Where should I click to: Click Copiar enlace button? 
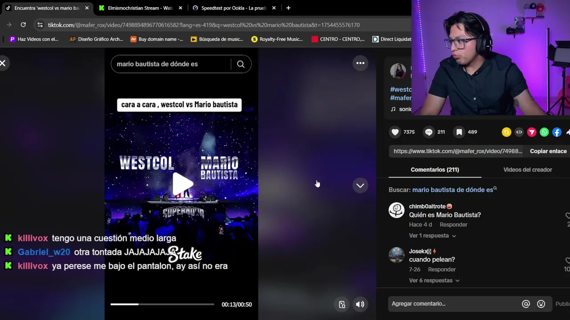click(548, 151)
